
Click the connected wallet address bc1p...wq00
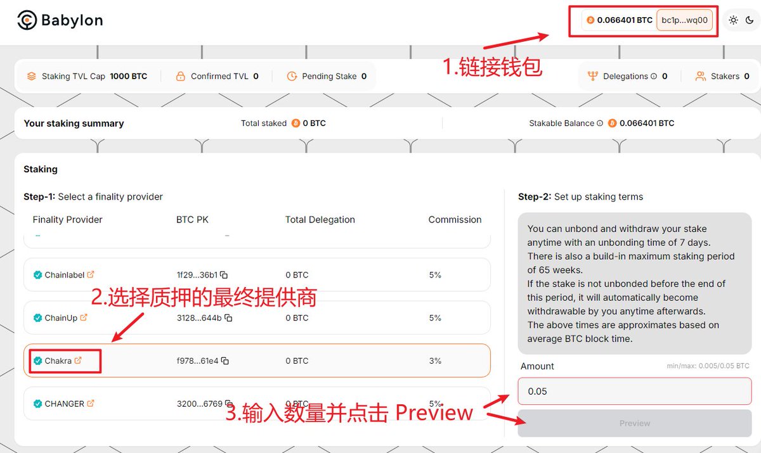[x=685, y=20]
